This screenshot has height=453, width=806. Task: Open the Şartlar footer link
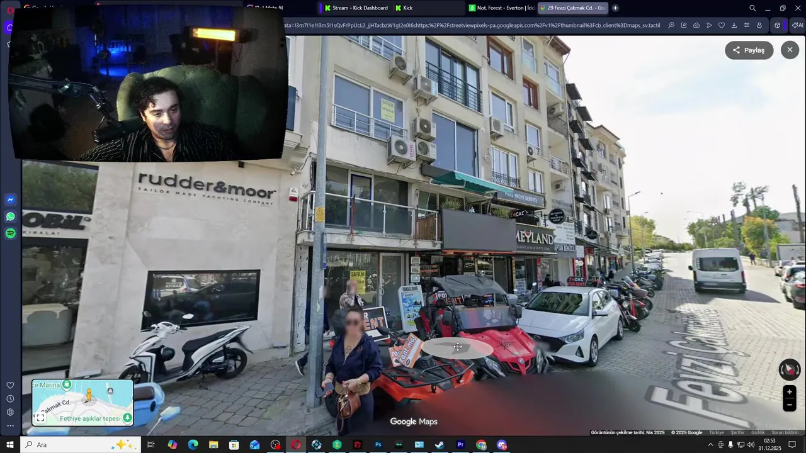[x=737, y=433]
